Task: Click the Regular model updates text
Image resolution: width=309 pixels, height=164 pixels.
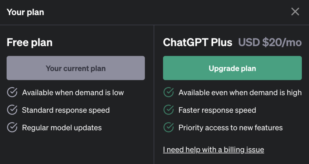Action: tap(62, 128)
